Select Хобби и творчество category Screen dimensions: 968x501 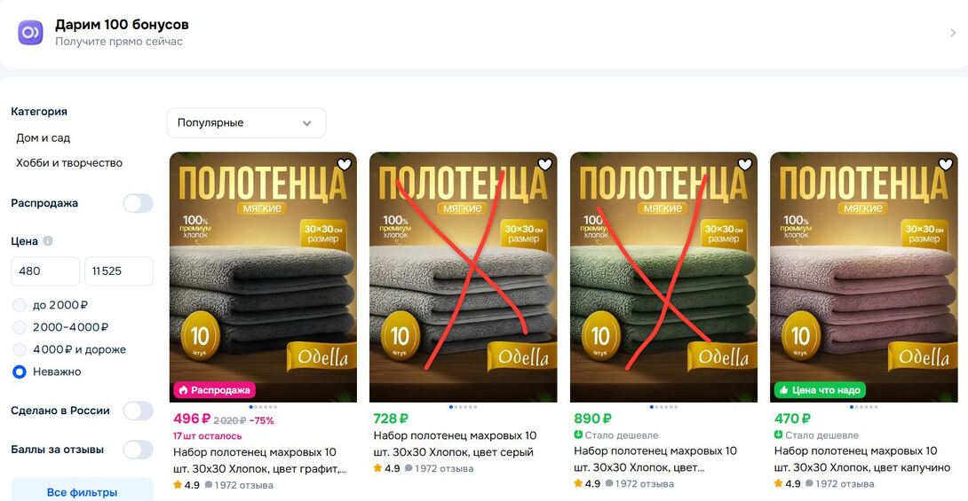tap(69, 162)
